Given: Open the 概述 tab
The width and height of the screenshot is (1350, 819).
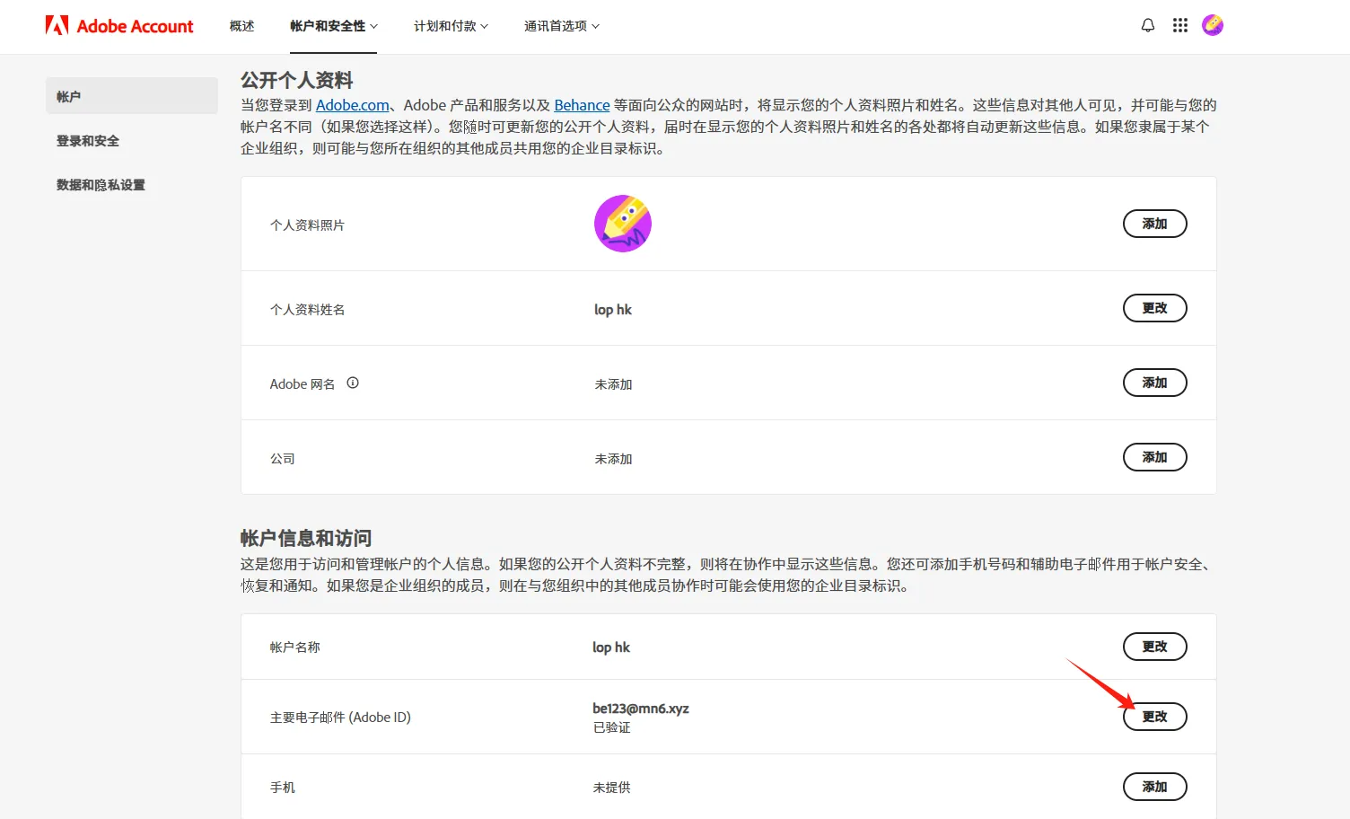Looking at the screenshot, I should point(241,26).
